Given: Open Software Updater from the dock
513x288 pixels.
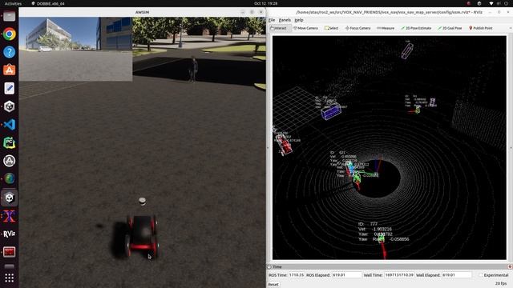Looking at the screenshot, I should coord(9,161).
